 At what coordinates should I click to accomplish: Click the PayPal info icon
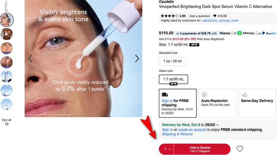276,33
